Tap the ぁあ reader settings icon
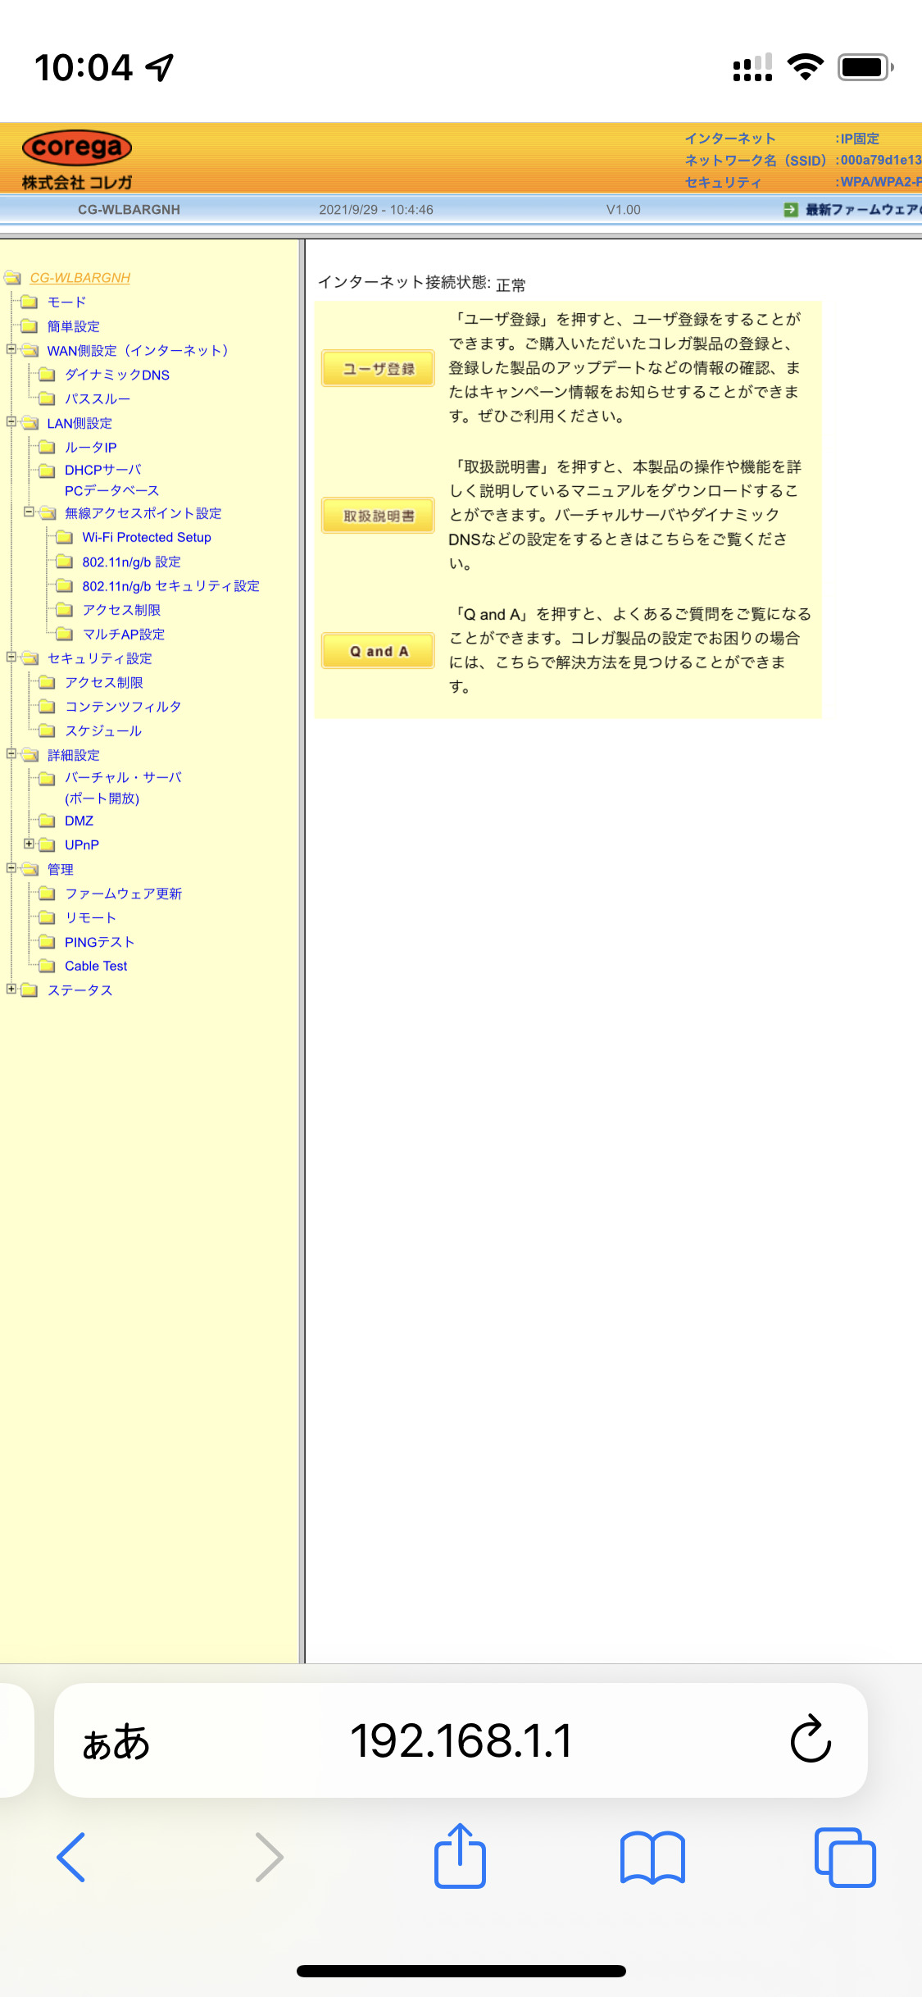This screenshot has width=922, height=1997. (116, 1741)
